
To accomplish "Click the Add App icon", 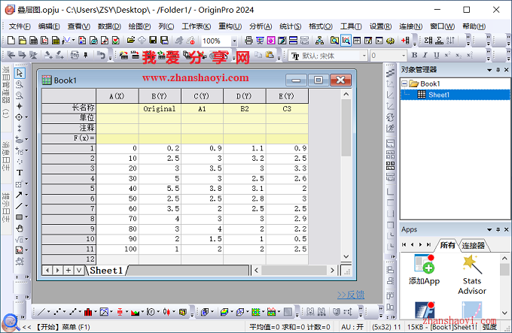I will 424,270.
